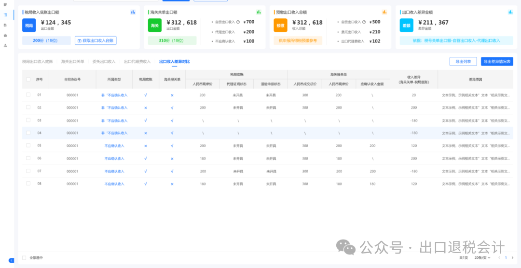The width and height of the screenshot is (521, 268).
Task: Click 不应确认收入 link in row 05
Action: (114, 146)
